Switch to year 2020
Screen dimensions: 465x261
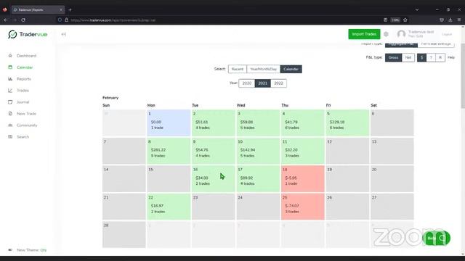click(247, 83)
